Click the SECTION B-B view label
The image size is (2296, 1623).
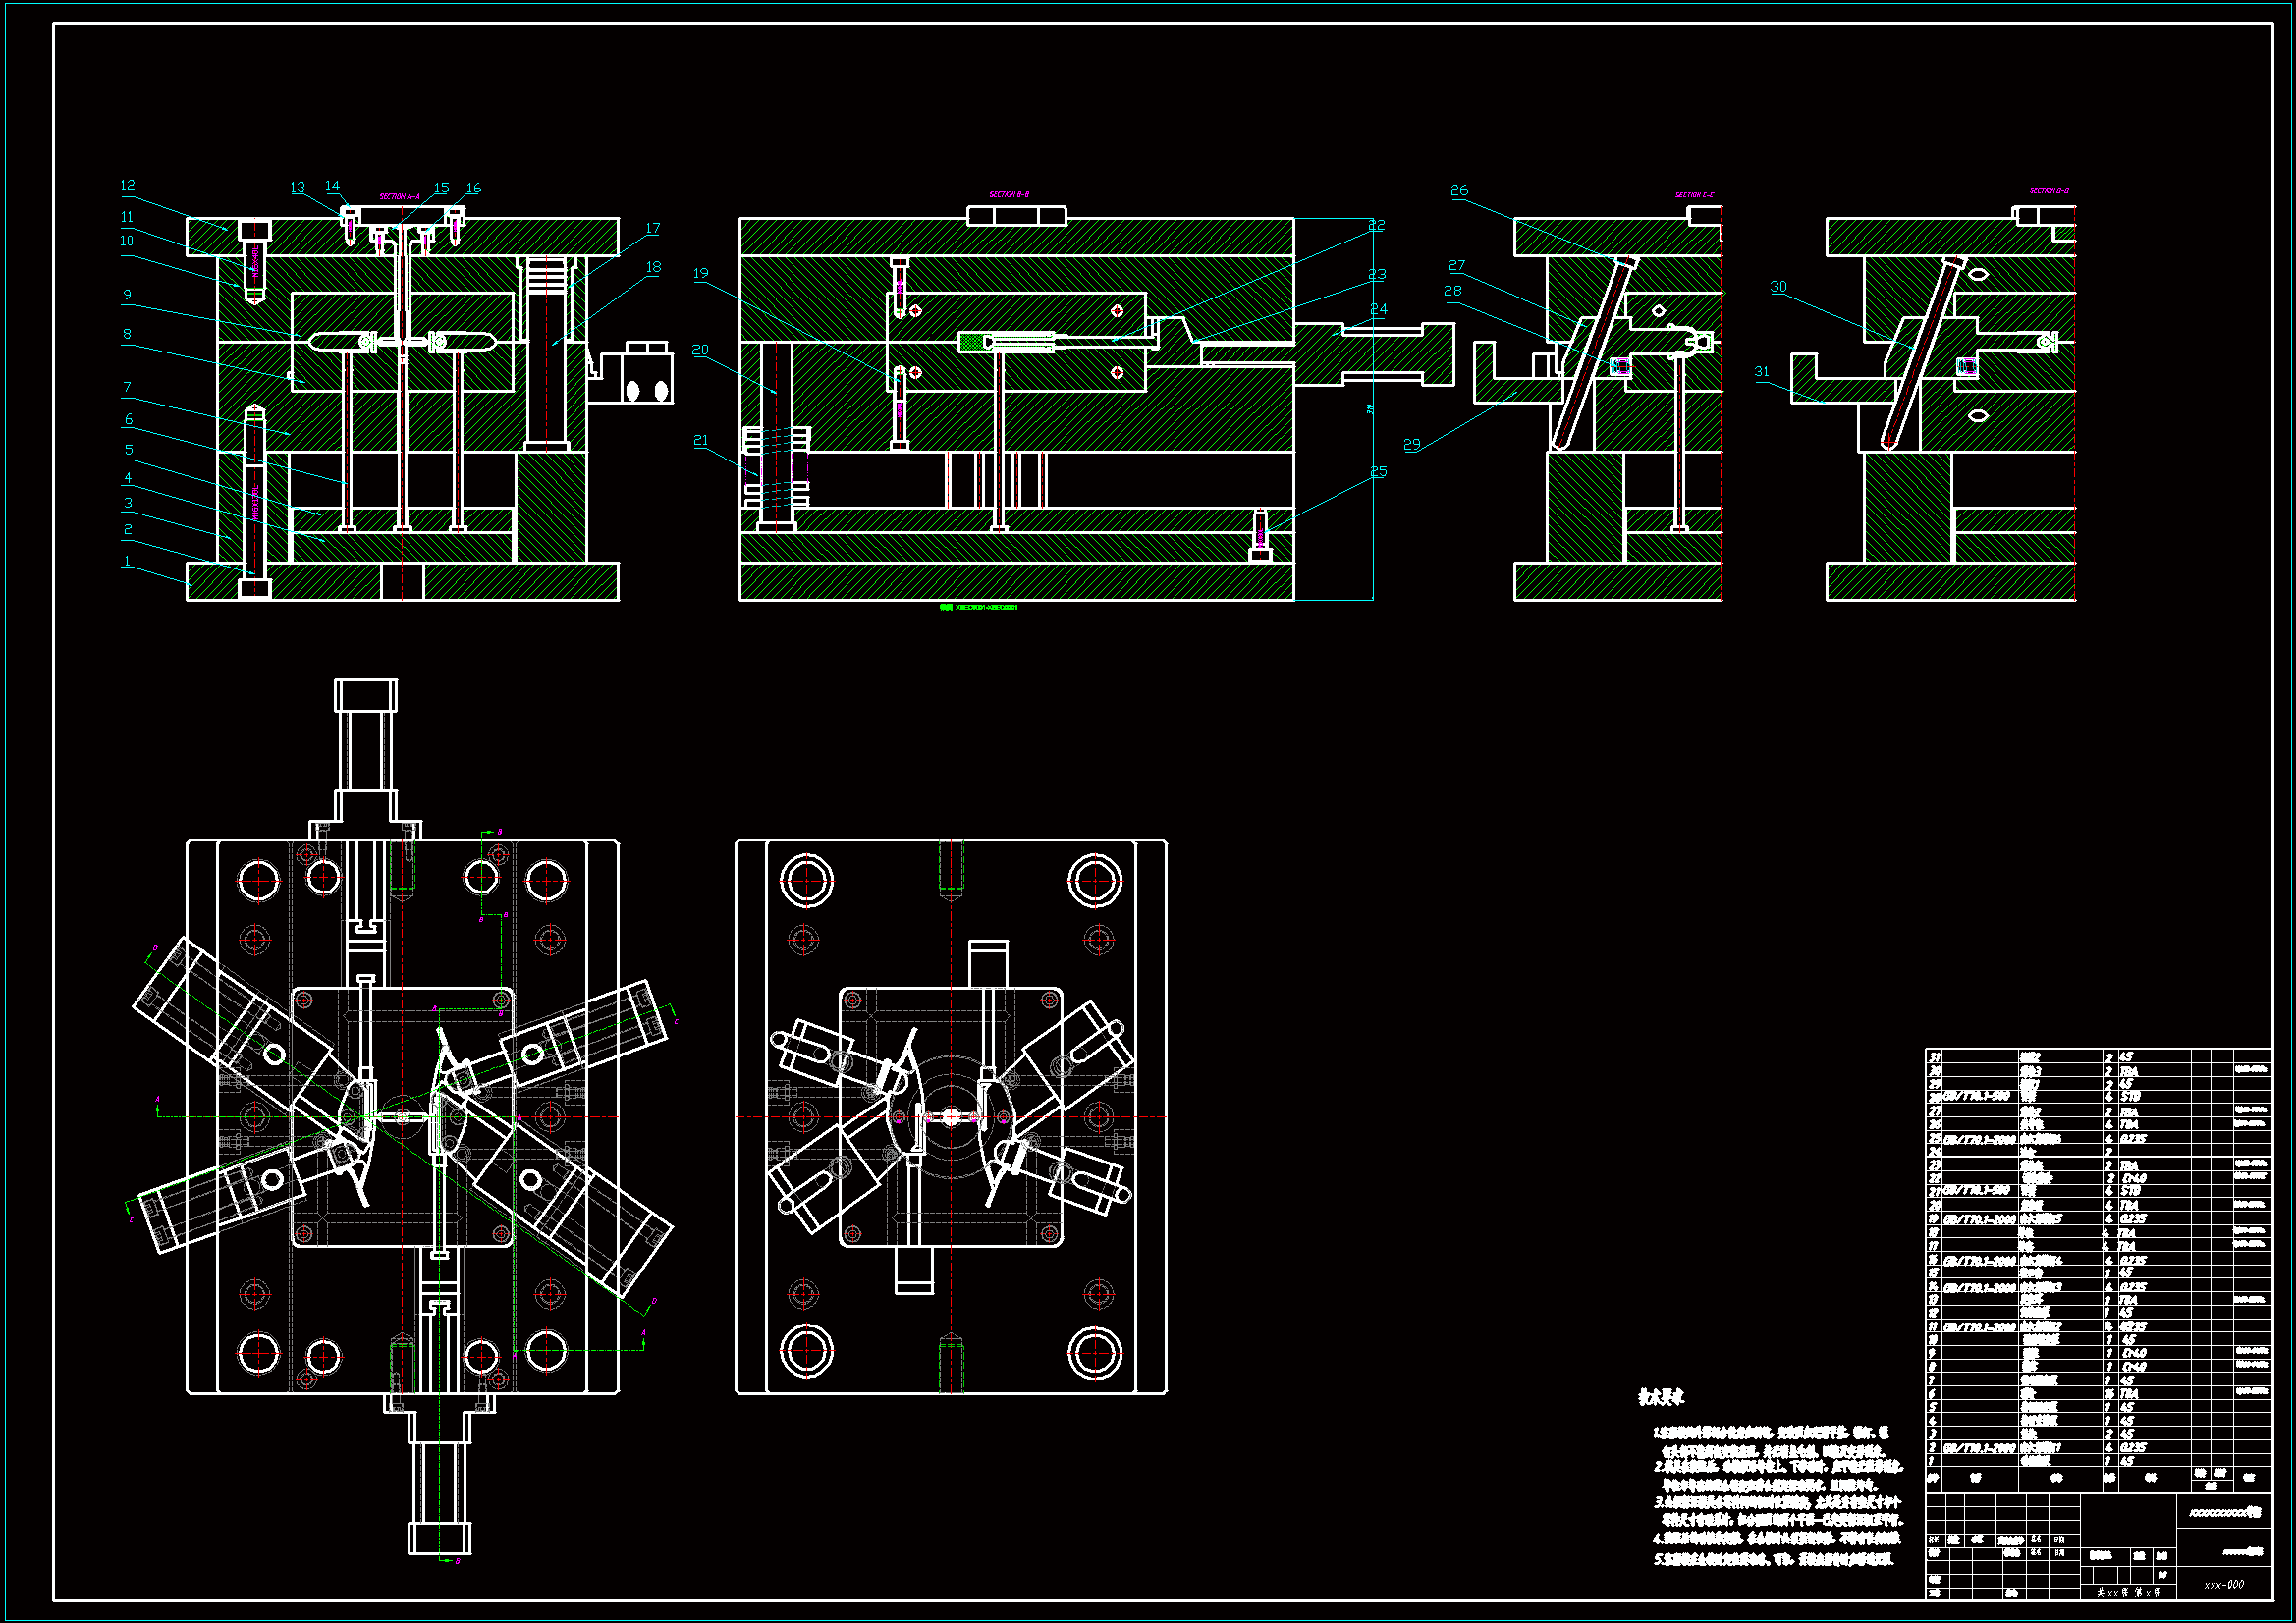(x=1008, y=195)
